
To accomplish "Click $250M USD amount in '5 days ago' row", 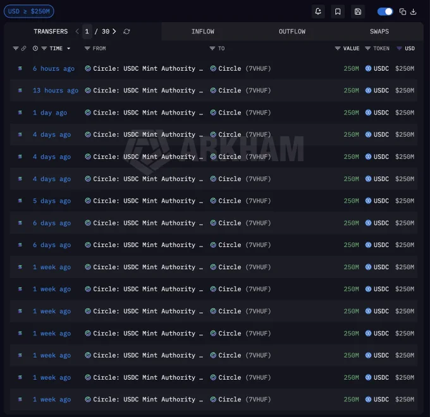I will [x=405, y=201].
